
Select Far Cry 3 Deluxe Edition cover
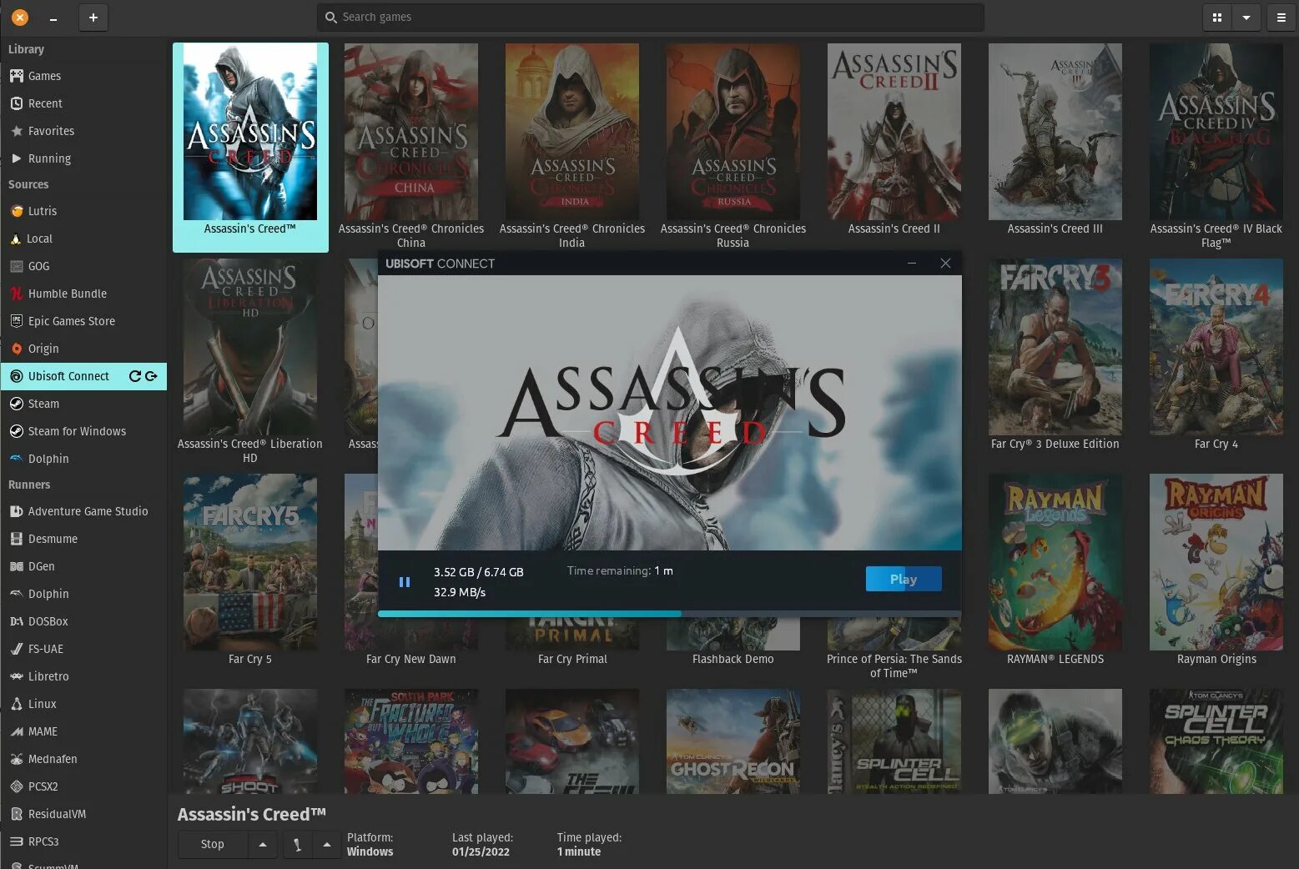1055,347
